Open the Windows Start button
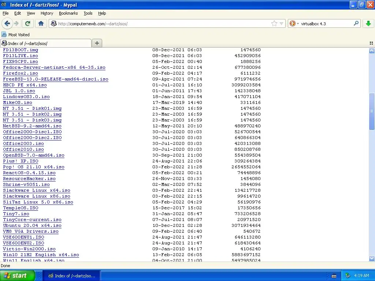375x281 pixels. (18, 276)
